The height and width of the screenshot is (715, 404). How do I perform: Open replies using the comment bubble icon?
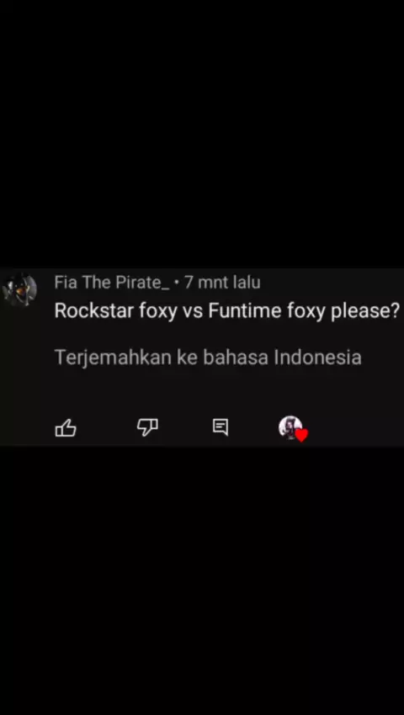click(x=221, y=427)
